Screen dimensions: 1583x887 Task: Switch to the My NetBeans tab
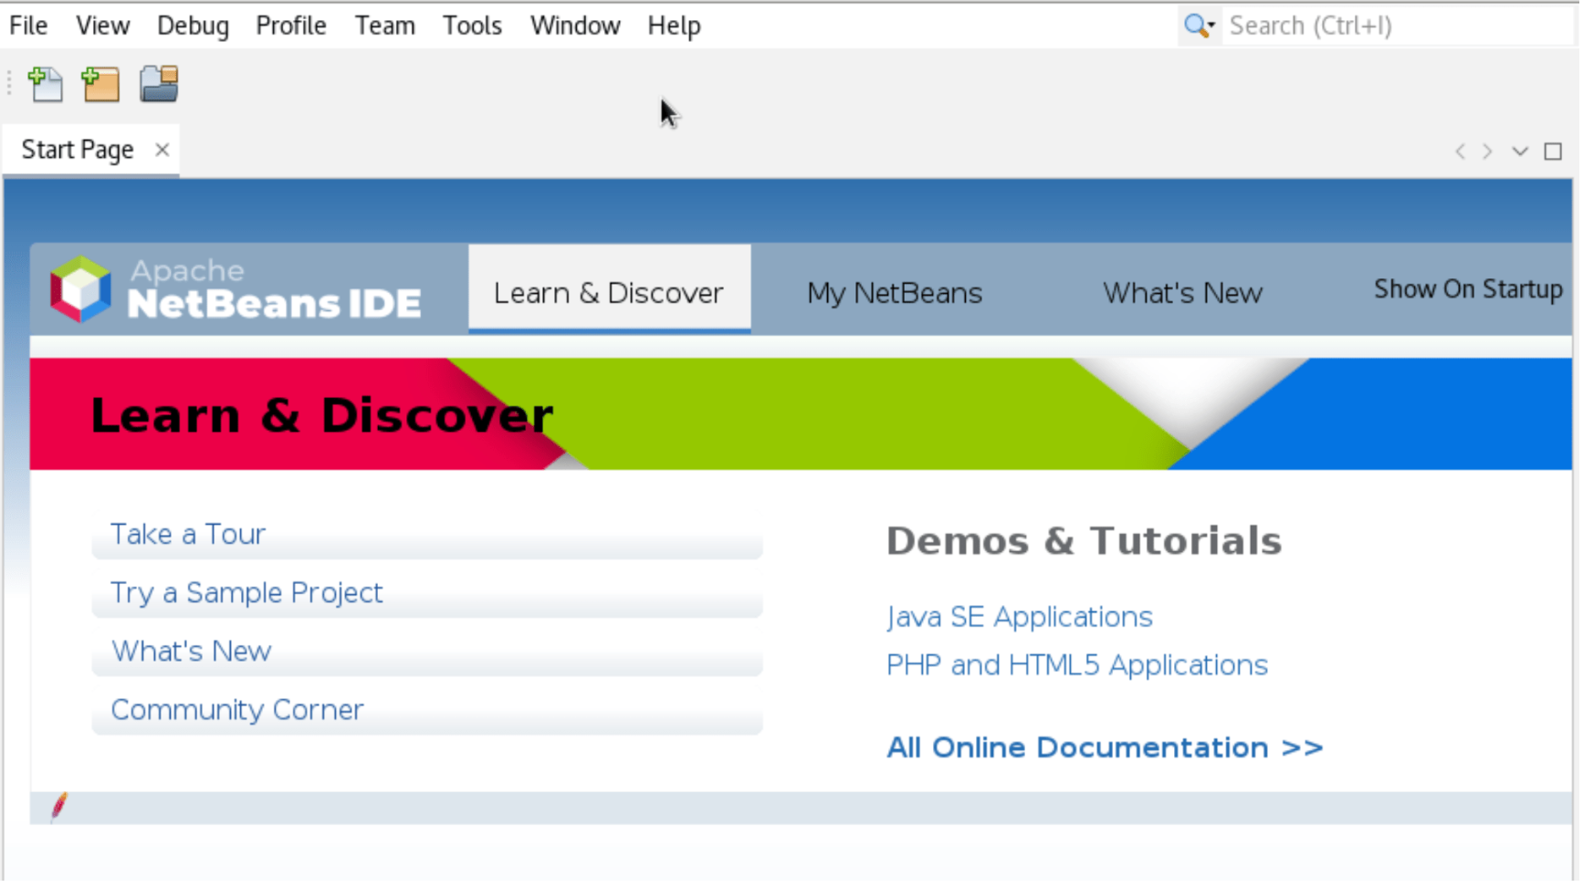pyautogui.click(x=894, y=292)
